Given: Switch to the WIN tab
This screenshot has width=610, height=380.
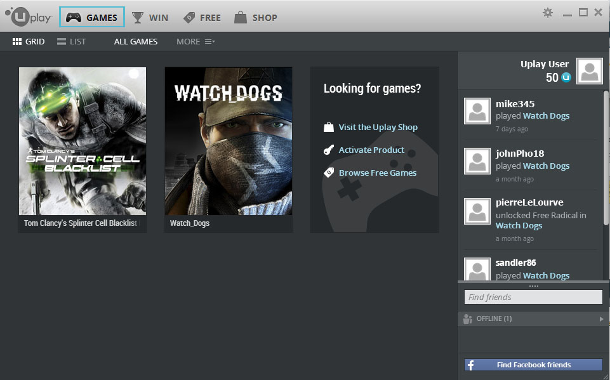Looking at the screenshot, I should pos(150,18).
